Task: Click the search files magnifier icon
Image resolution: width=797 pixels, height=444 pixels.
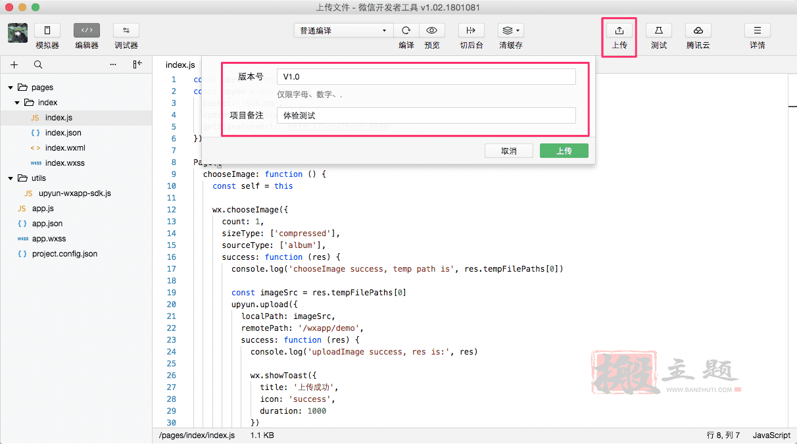Action: coord(38,64)
